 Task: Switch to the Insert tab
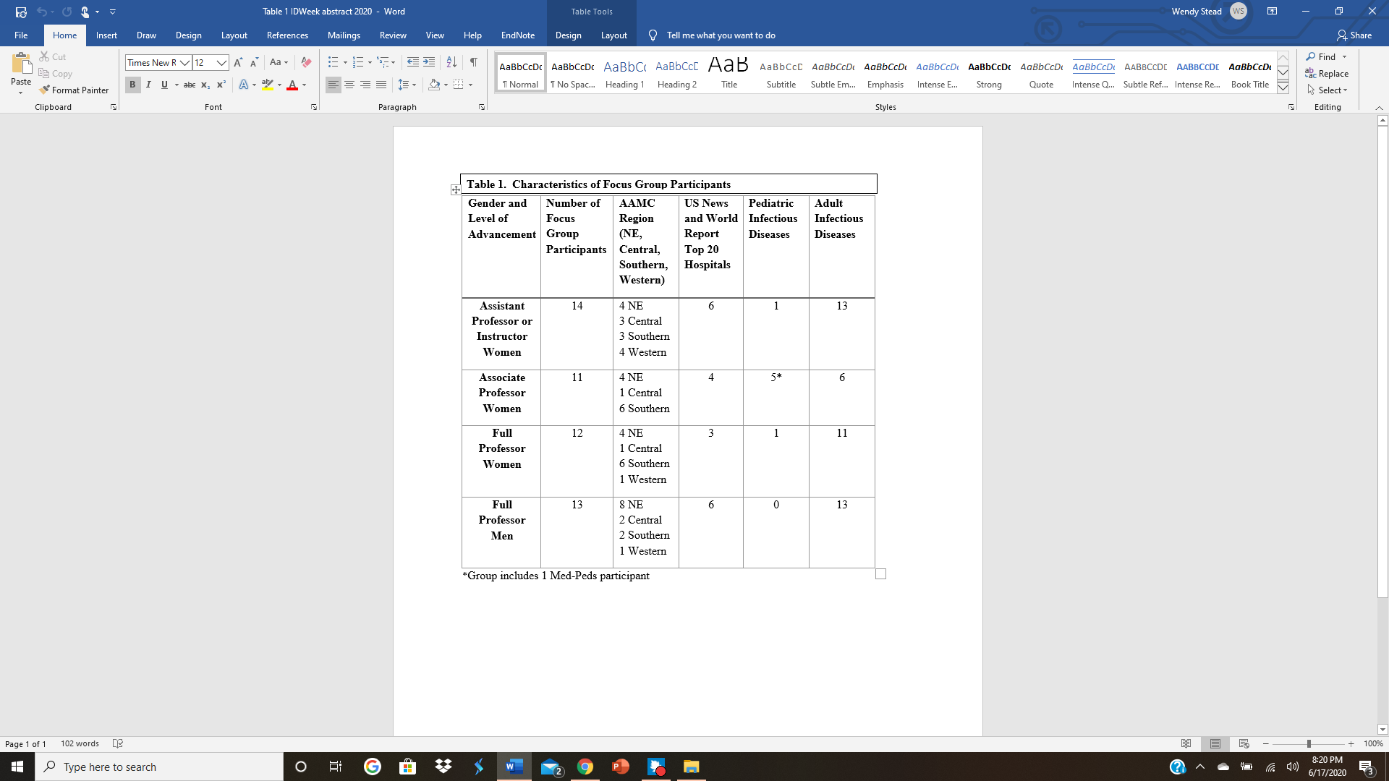[x=106, y=35]
